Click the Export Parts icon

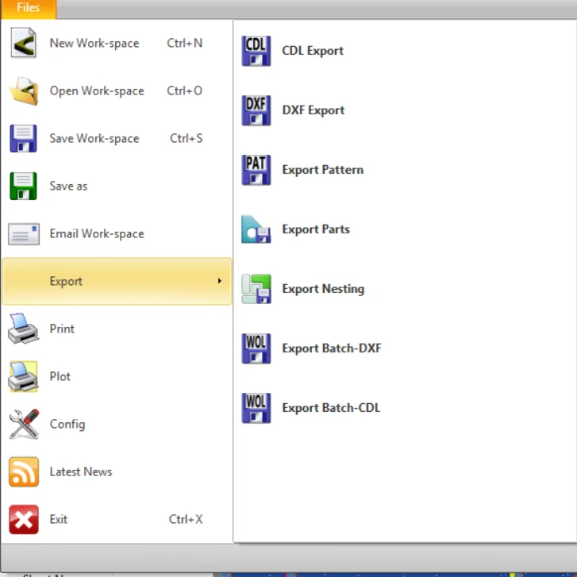click(256, 229)
